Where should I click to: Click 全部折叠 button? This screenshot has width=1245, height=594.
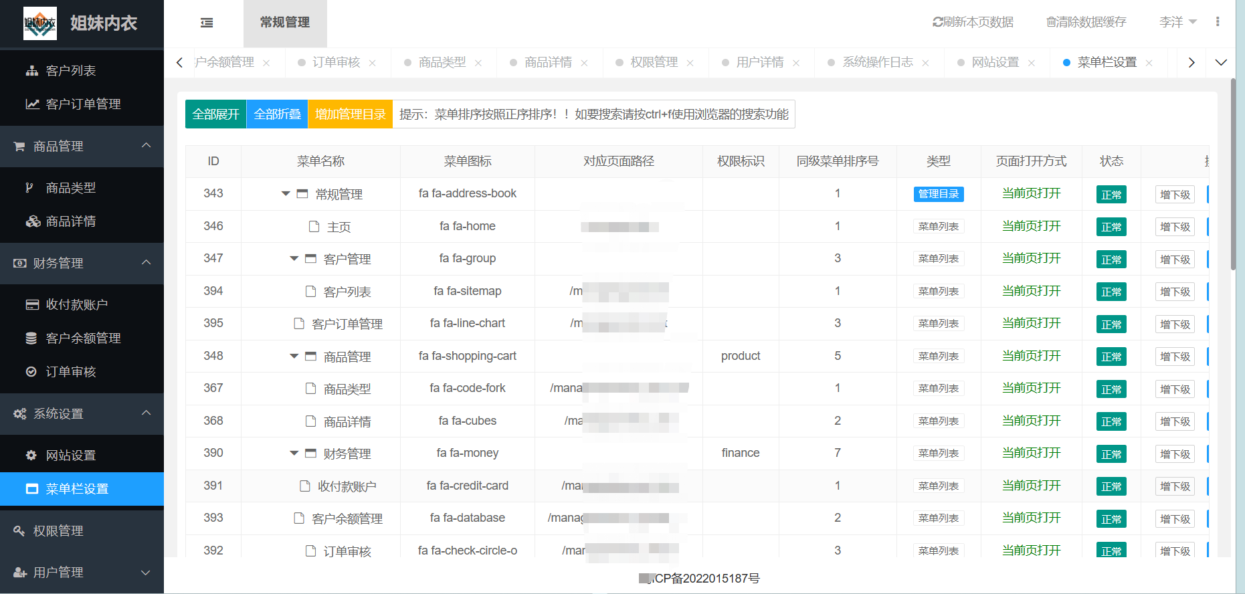coord(278,114)
